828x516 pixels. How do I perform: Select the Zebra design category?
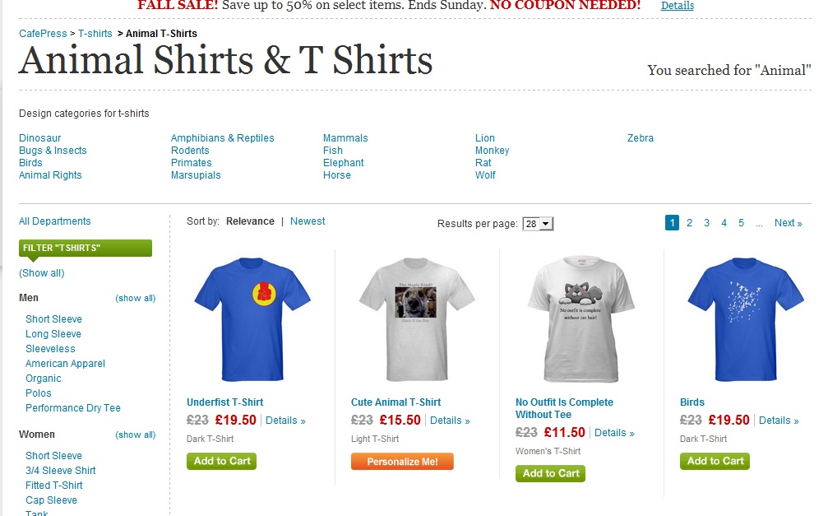[640, 138]
